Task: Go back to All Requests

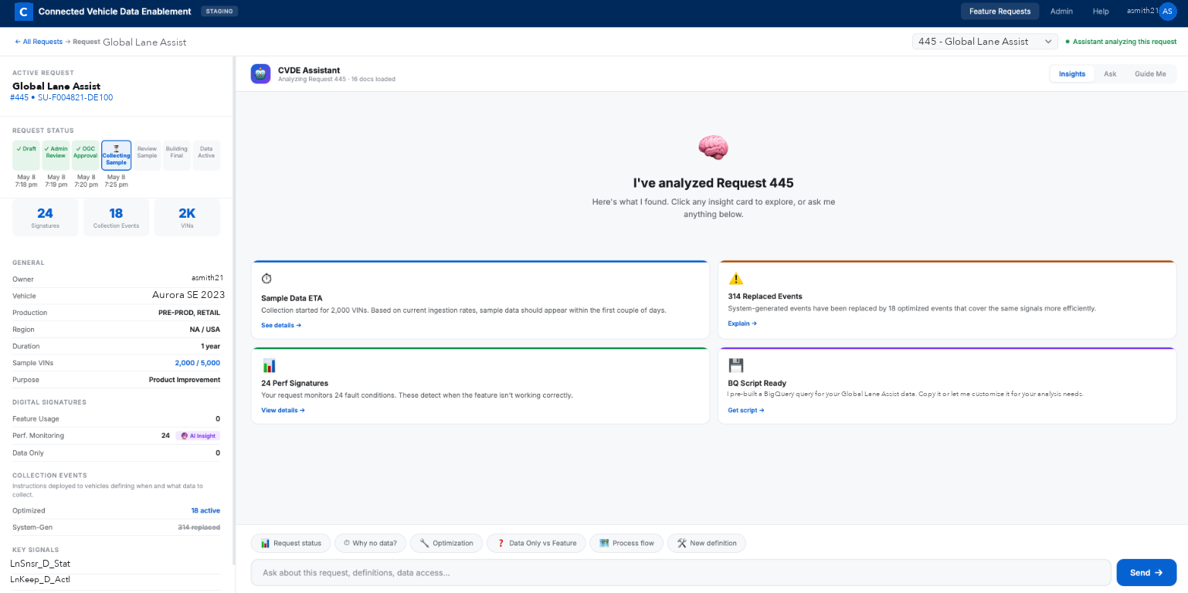Action: click(39, 42)
